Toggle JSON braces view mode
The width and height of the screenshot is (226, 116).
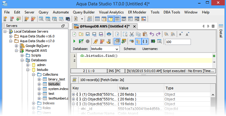coord(145,42)
